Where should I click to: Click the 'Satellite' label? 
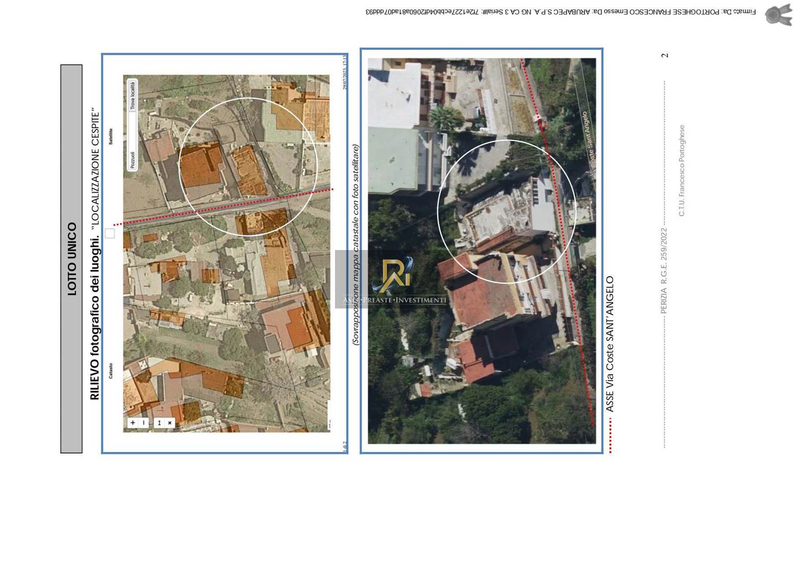111,136
